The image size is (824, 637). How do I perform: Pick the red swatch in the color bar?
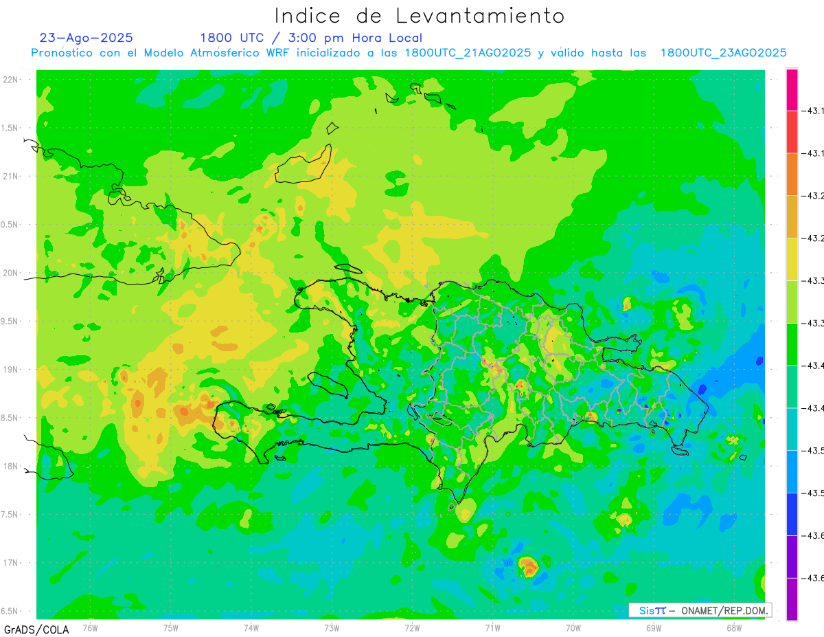click(x=792, y=132)
